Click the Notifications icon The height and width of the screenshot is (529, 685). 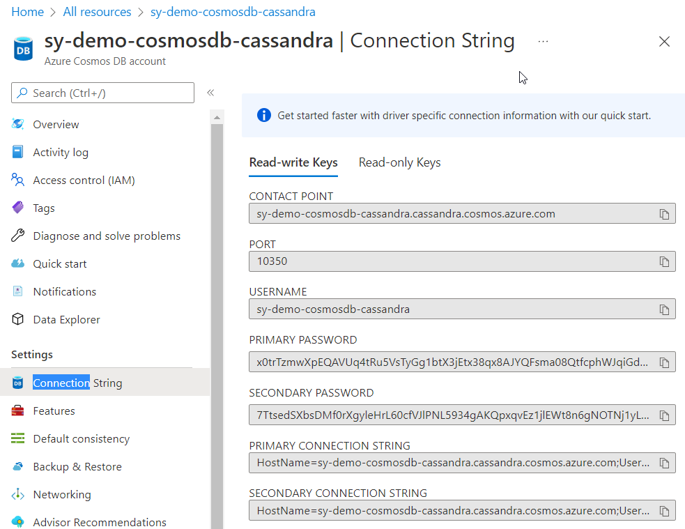pos(18,291)
